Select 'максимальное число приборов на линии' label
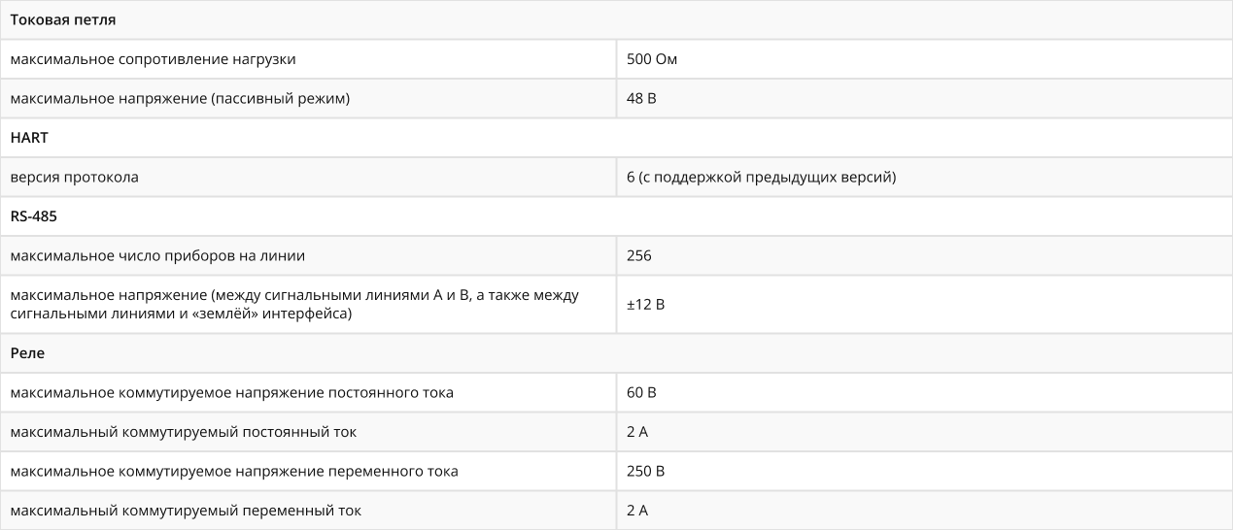1233x530 pixels. [x=308, y=256]
